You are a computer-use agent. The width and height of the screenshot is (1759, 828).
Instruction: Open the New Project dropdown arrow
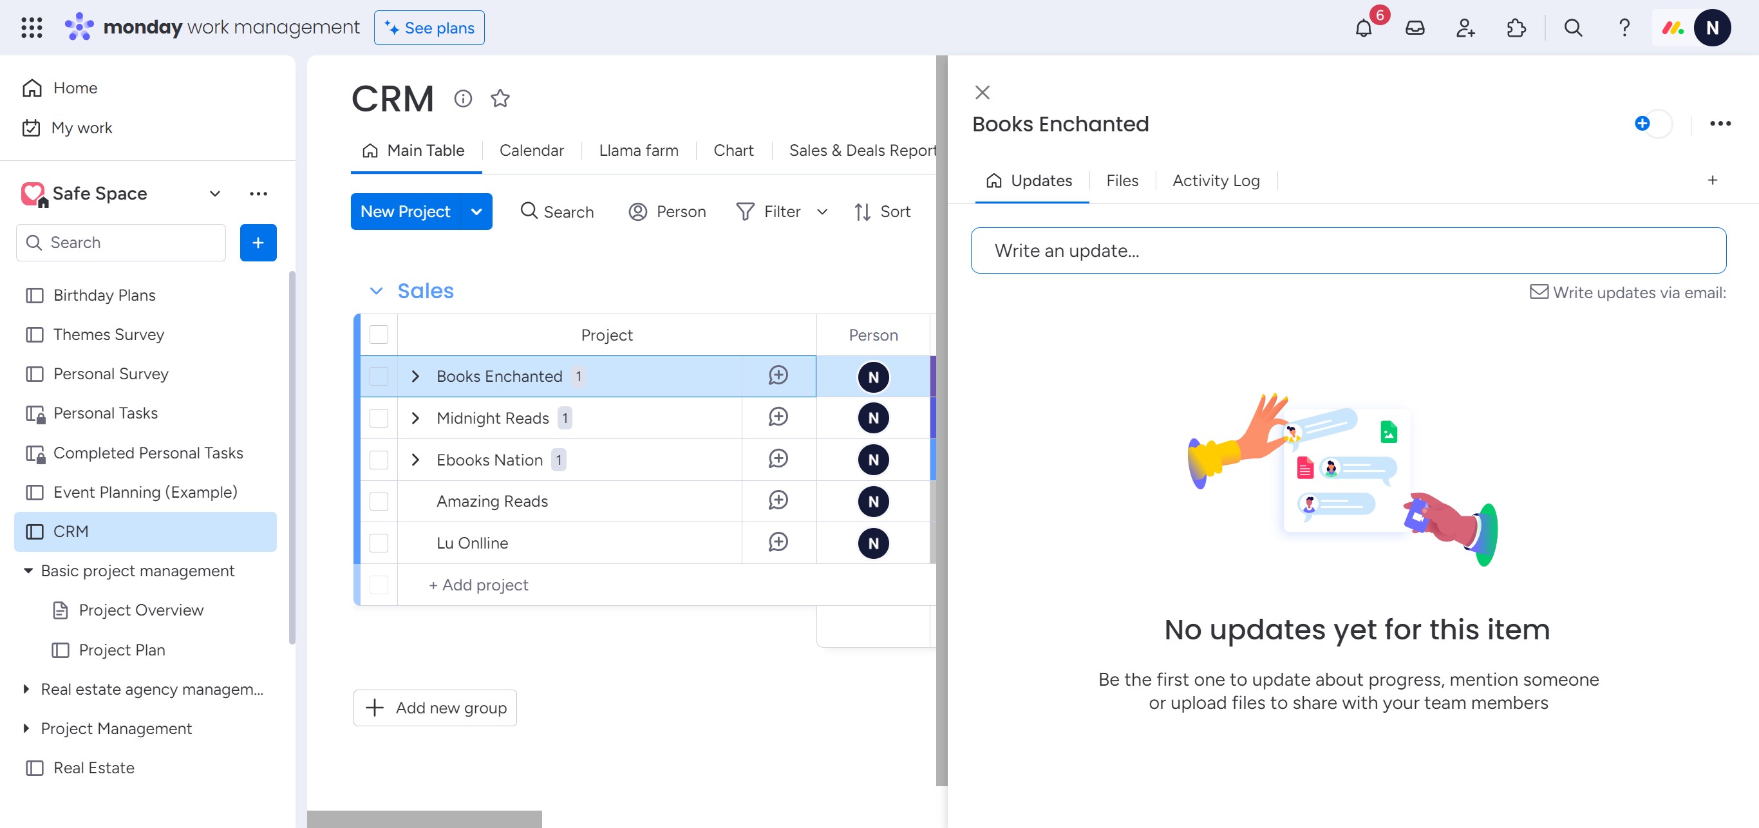point(476,212)
